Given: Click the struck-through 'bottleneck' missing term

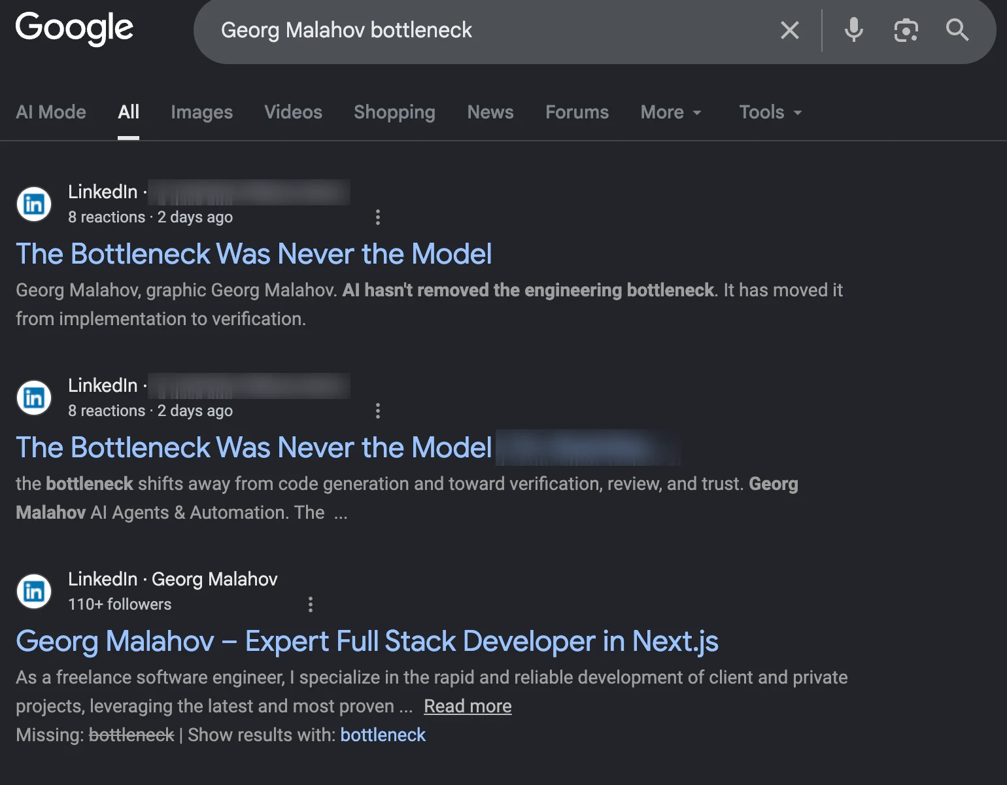Looking at the screenshot, I should click(131, 735).
